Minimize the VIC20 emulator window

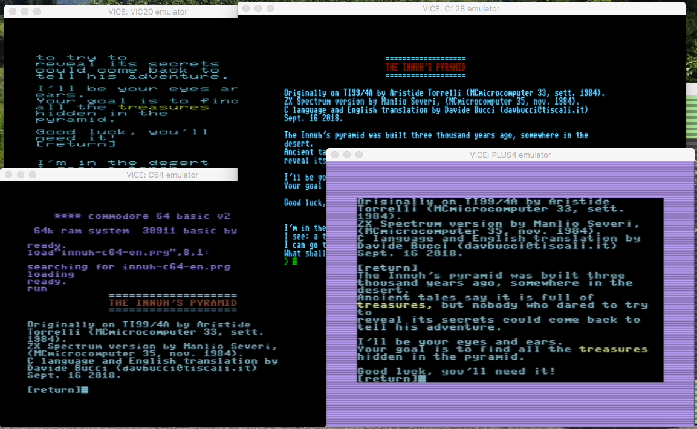point(25,11)
